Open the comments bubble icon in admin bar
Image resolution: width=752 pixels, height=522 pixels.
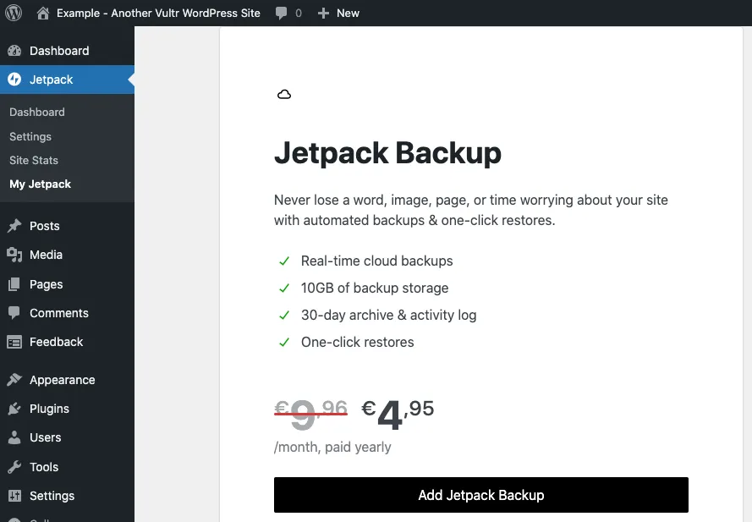[x=282, y=13]
